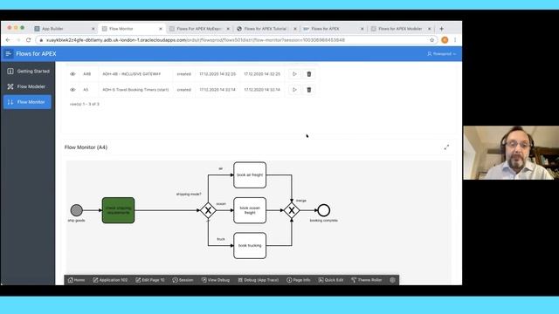The image size is (559, 314).
Task: Switch to the Flows for APEX Modeler tab
Action: [x=400, y=29]
